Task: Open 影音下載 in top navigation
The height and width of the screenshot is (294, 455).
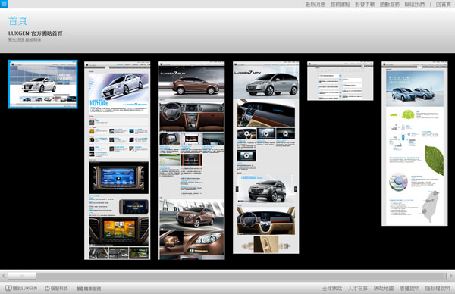Action: [365, 4]
